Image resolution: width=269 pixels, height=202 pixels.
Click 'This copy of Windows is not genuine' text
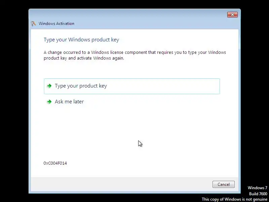234,199
